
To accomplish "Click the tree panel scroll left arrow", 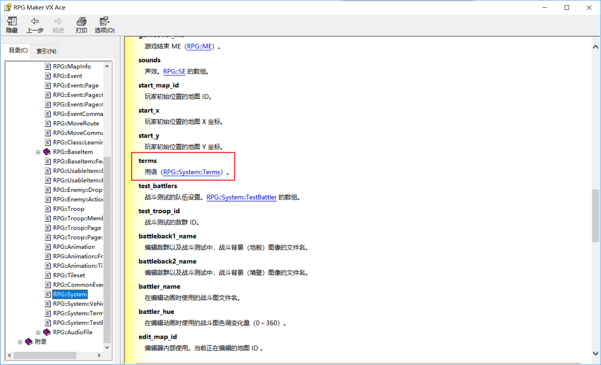I will (x=9, y=356).
